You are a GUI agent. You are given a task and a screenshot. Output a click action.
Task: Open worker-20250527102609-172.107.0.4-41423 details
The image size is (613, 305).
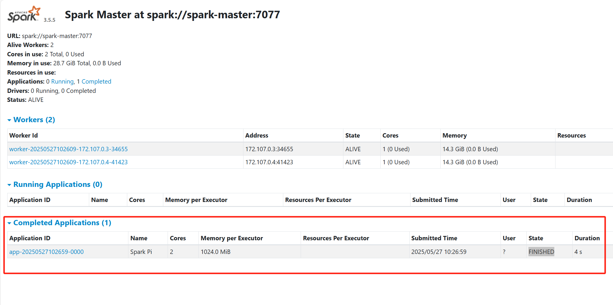pyautogui.click(x=69, y=162)
